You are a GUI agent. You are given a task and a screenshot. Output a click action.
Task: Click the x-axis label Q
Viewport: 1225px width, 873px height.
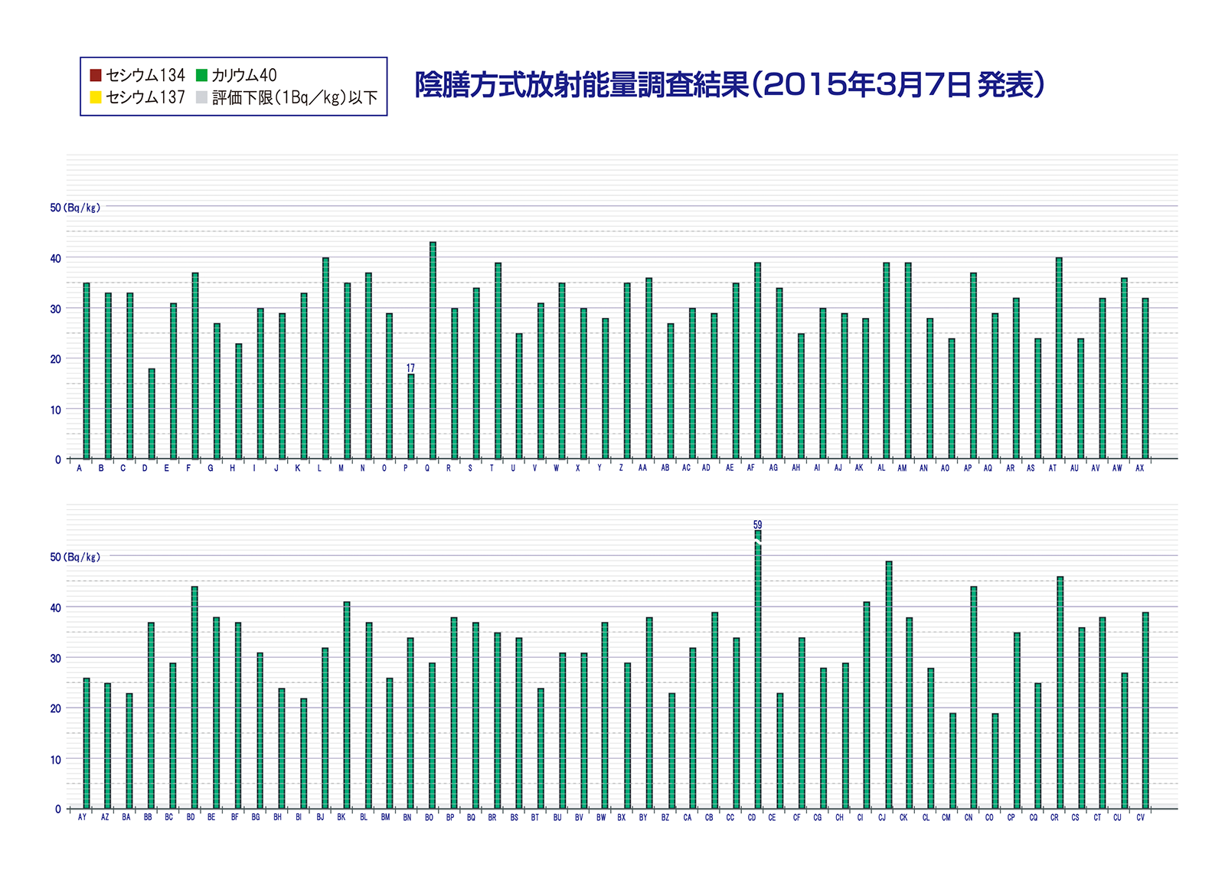click(427, 468)
